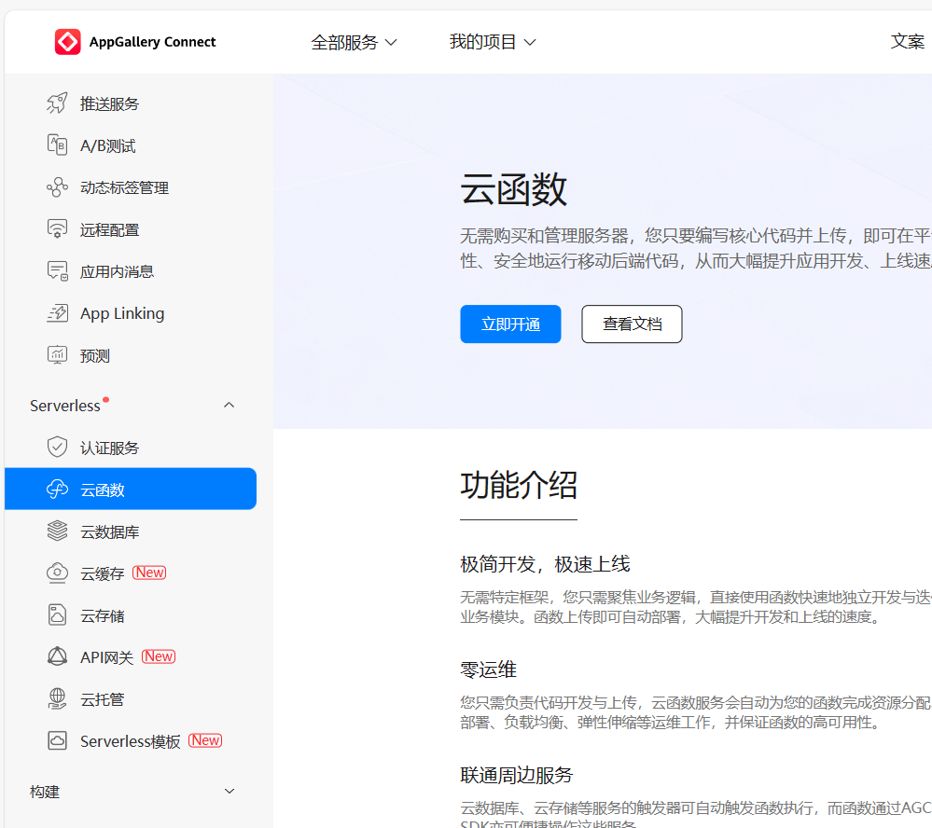Click the Serverless section header label
The width and height of the screenshot is (932, 828).
coord(65,406)
